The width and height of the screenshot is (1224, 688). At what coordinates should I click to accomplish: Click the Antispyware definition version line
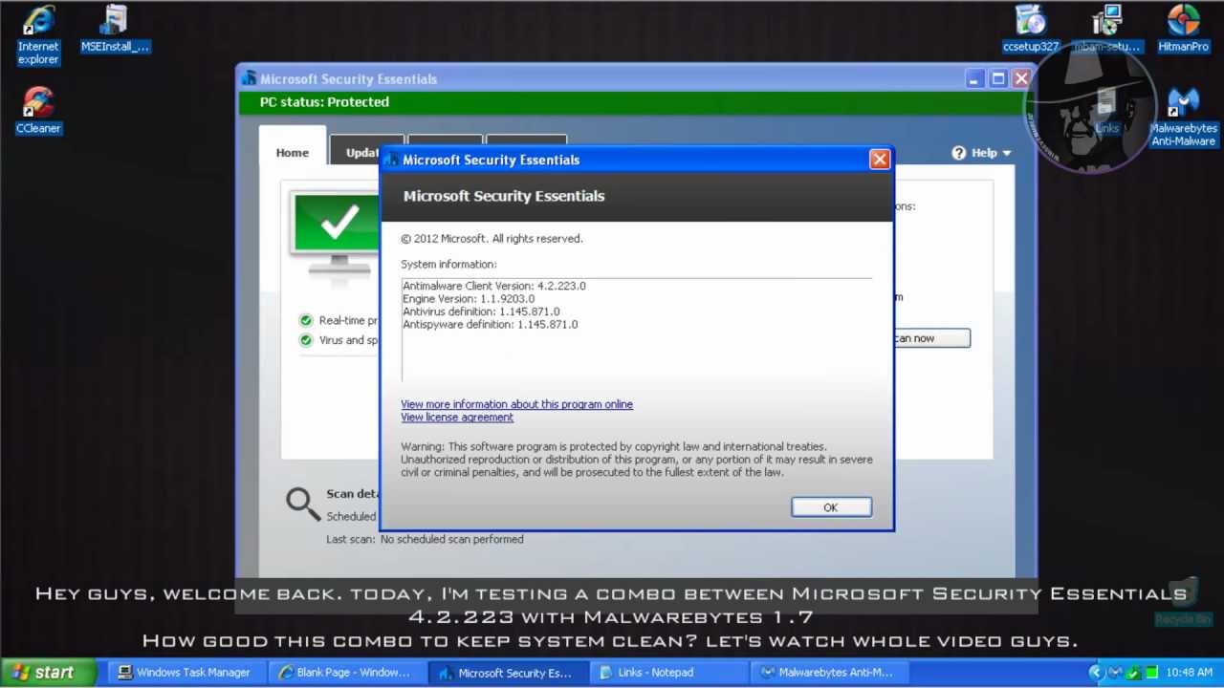491,325
